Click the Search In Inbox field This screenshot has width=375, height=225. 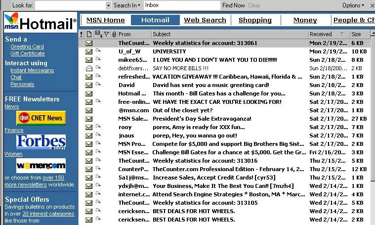point(182,5)
